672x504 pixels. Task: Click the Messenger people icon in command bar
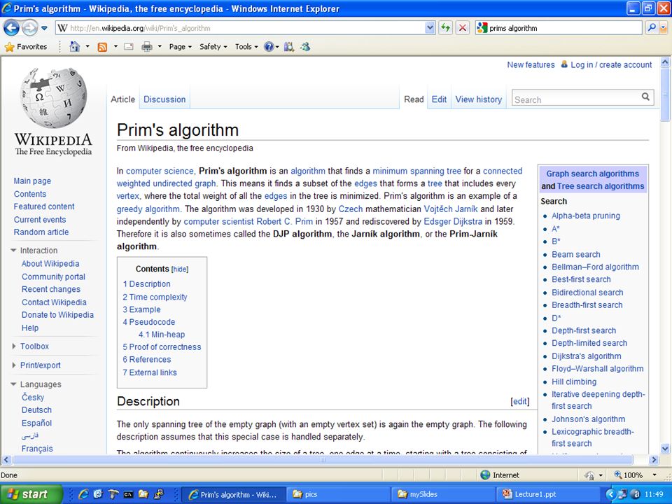pyautogui.click(x=305, y=47)
